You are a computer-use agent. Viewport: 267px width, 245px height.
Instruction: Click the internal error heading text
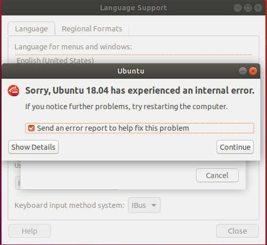pyautogui.click(x=140, y=91)
